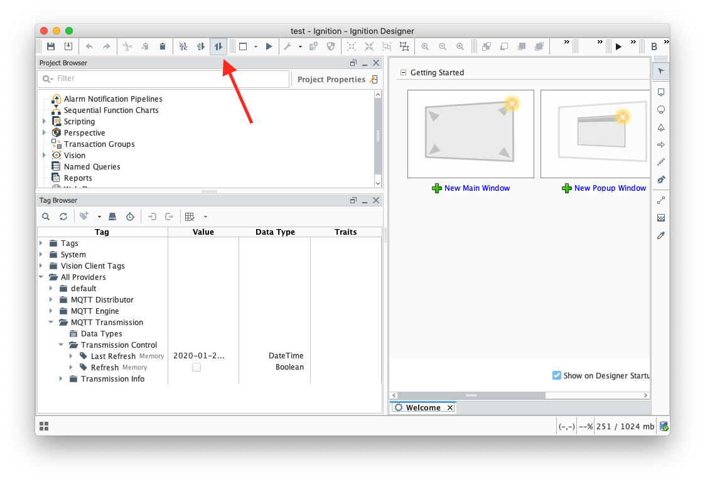705x482 pixels.
Task: Click the Data Type column header
Action: tap(275, 232)
